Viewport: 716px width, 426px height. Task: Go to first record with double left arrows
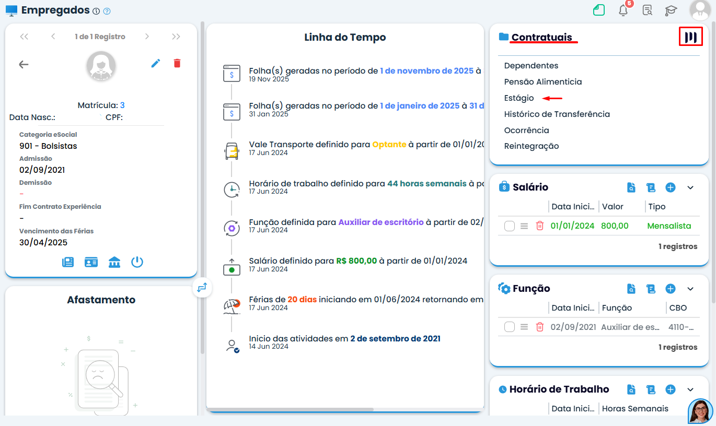(24, 37)
